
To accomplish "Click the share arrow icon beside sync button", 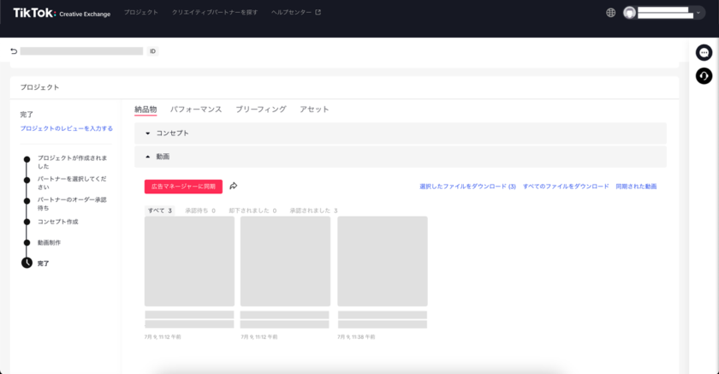I will click(x=234, y=186).
